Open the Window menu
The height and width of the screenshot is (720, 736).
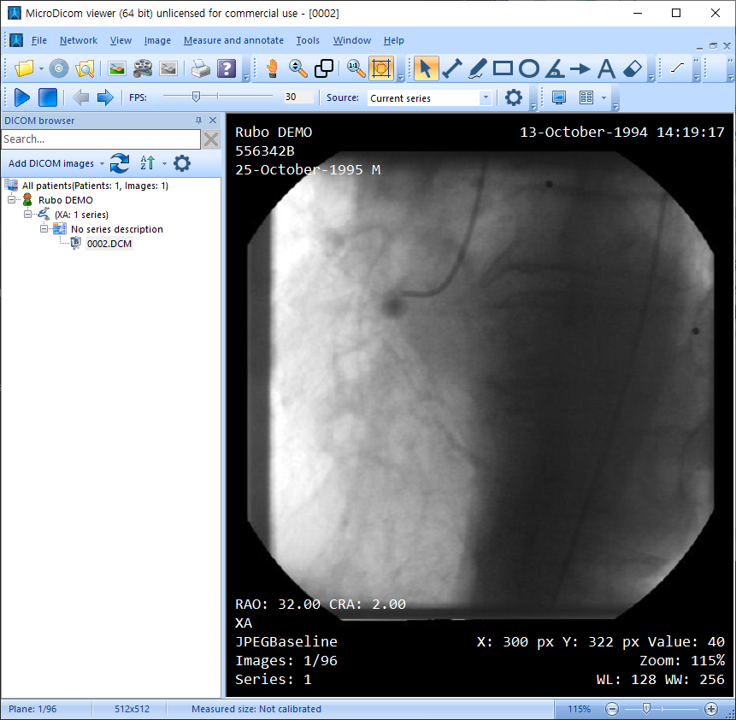351,40
